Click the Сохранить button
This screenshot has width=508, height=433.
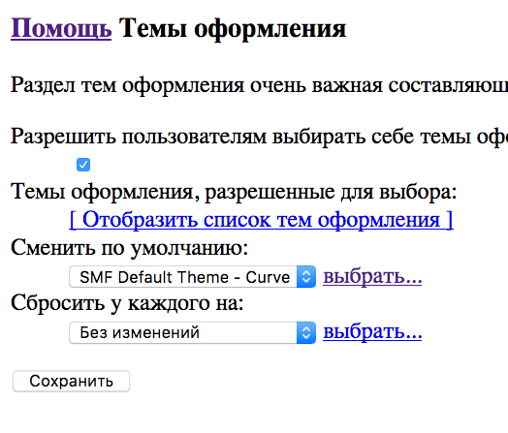[x=72, y=382]
